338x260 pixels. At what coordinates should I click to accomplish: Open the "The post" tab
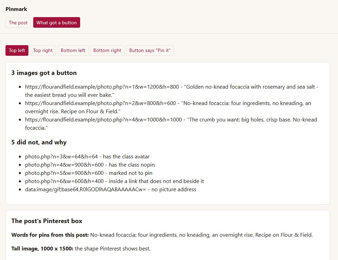click(x=18, y=23)
